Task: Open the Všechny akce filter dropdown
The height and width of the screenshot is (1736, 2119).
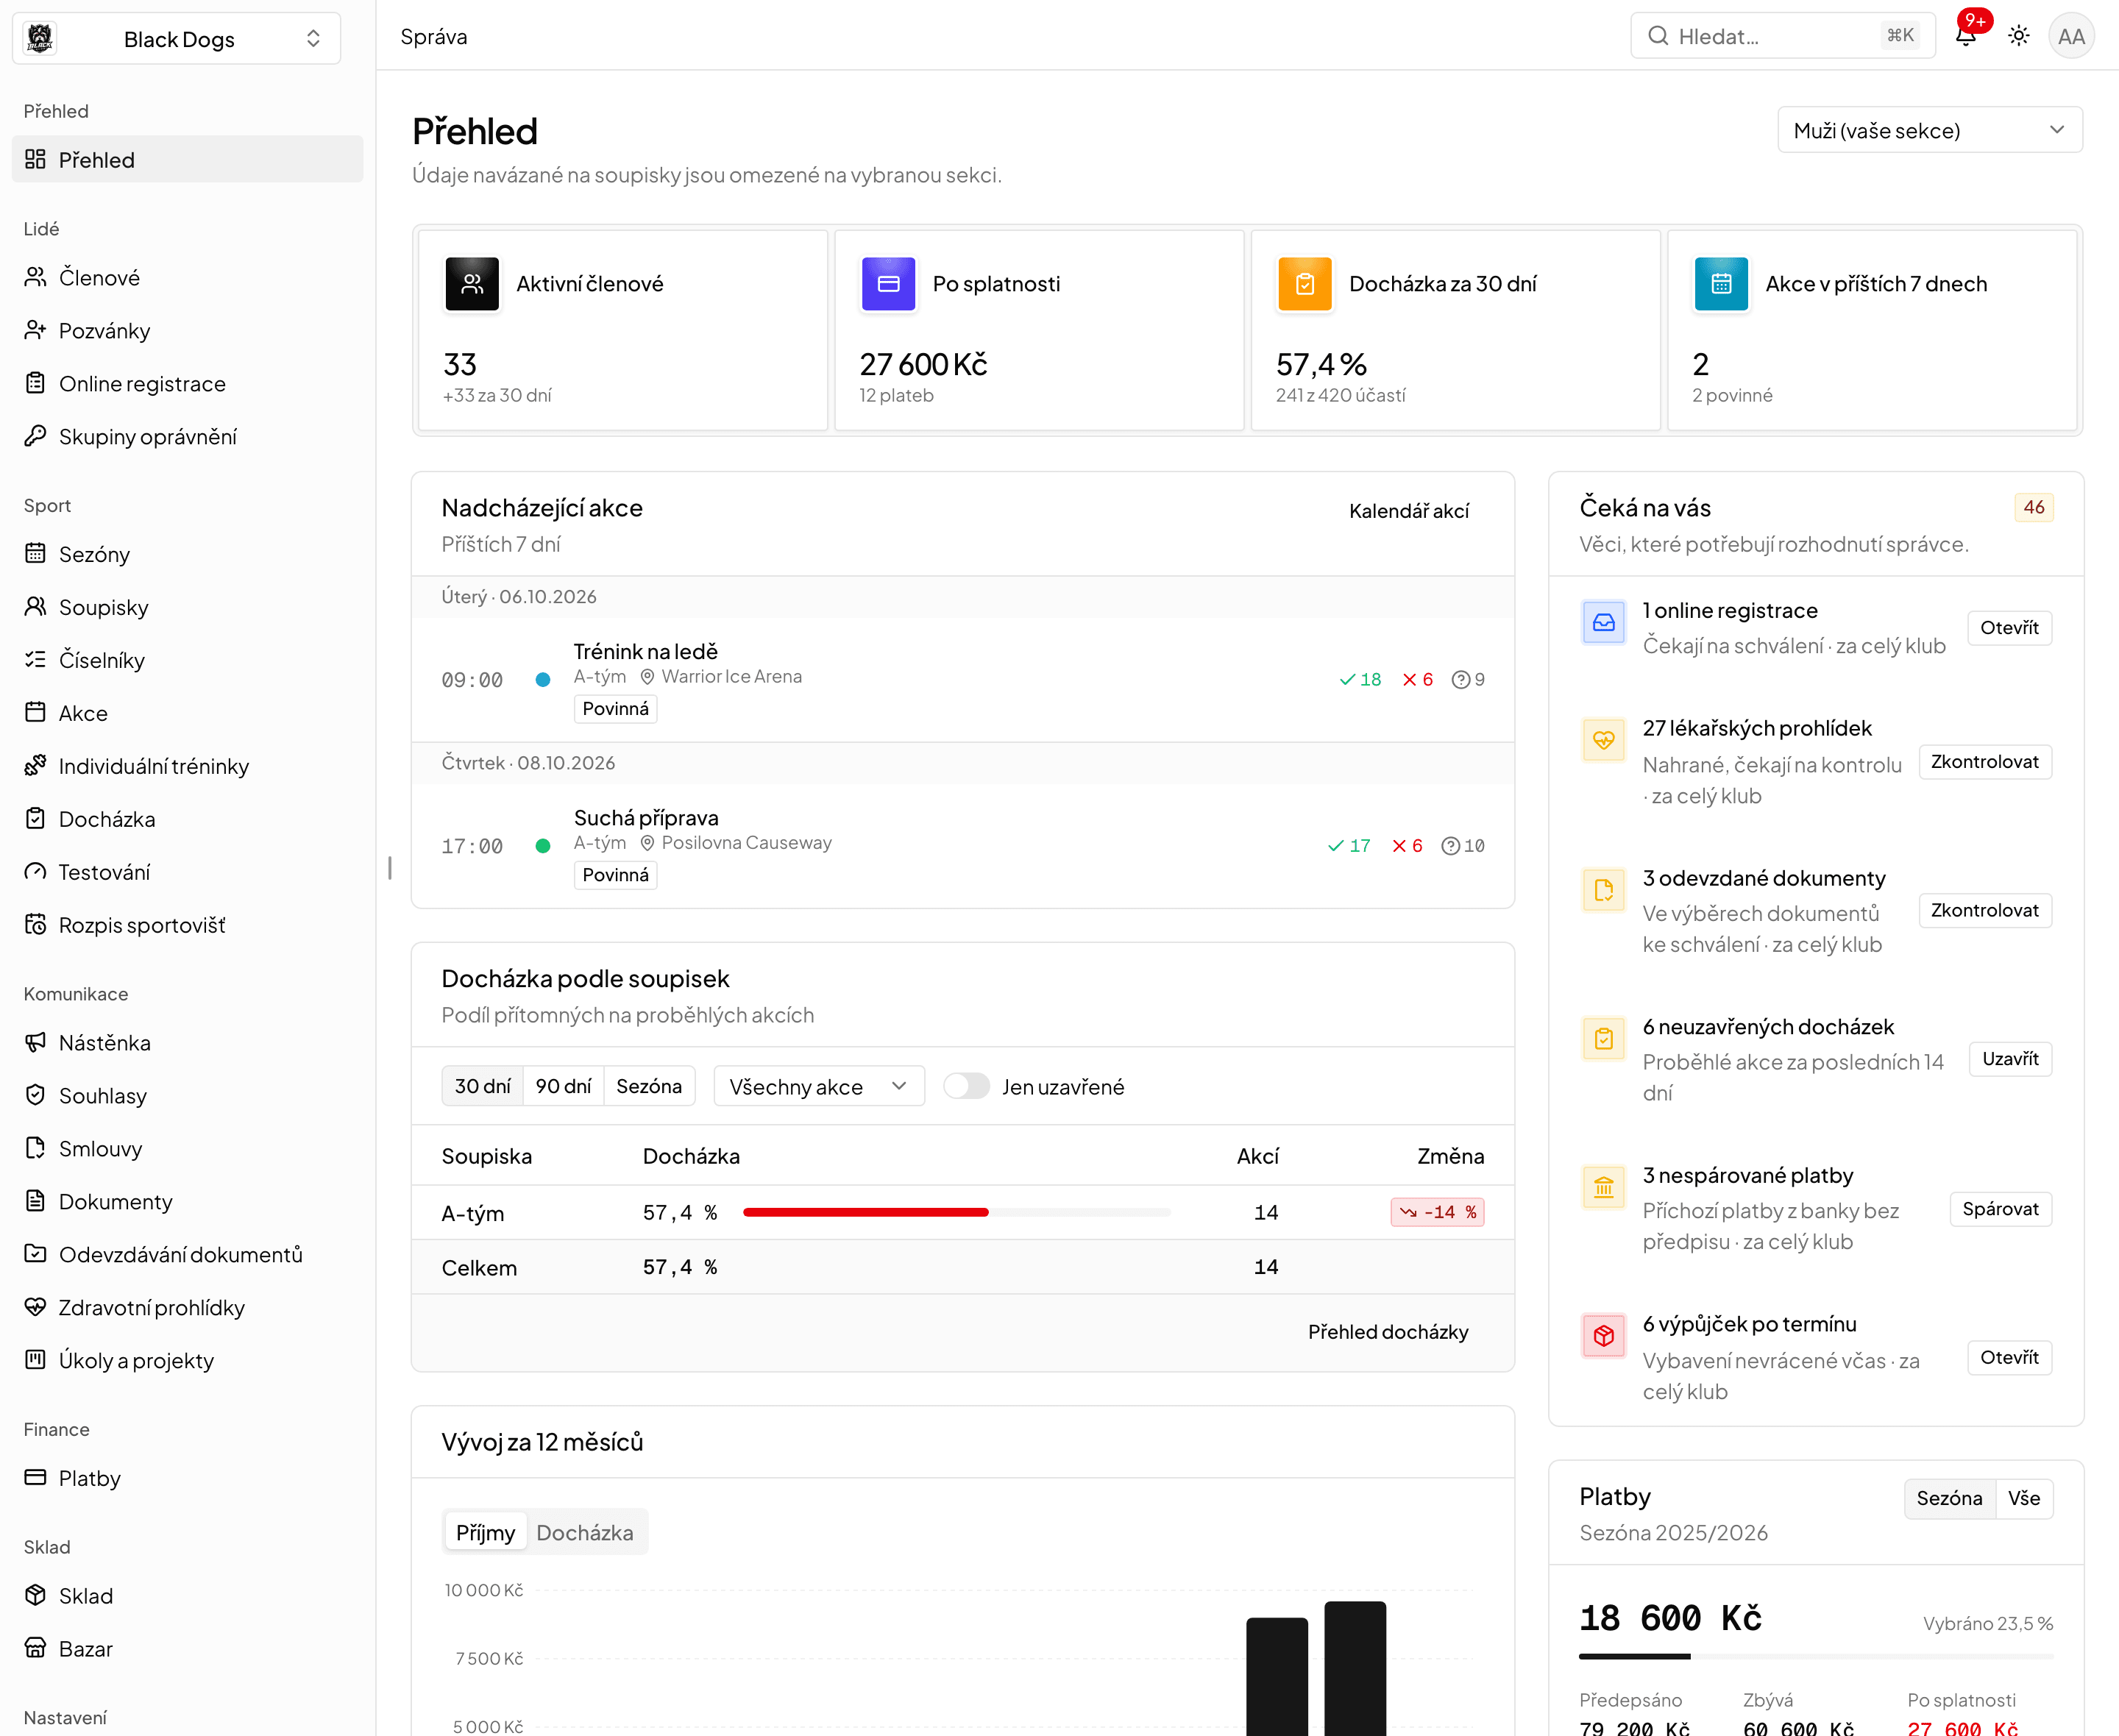Action: (x=819, y=1086)
